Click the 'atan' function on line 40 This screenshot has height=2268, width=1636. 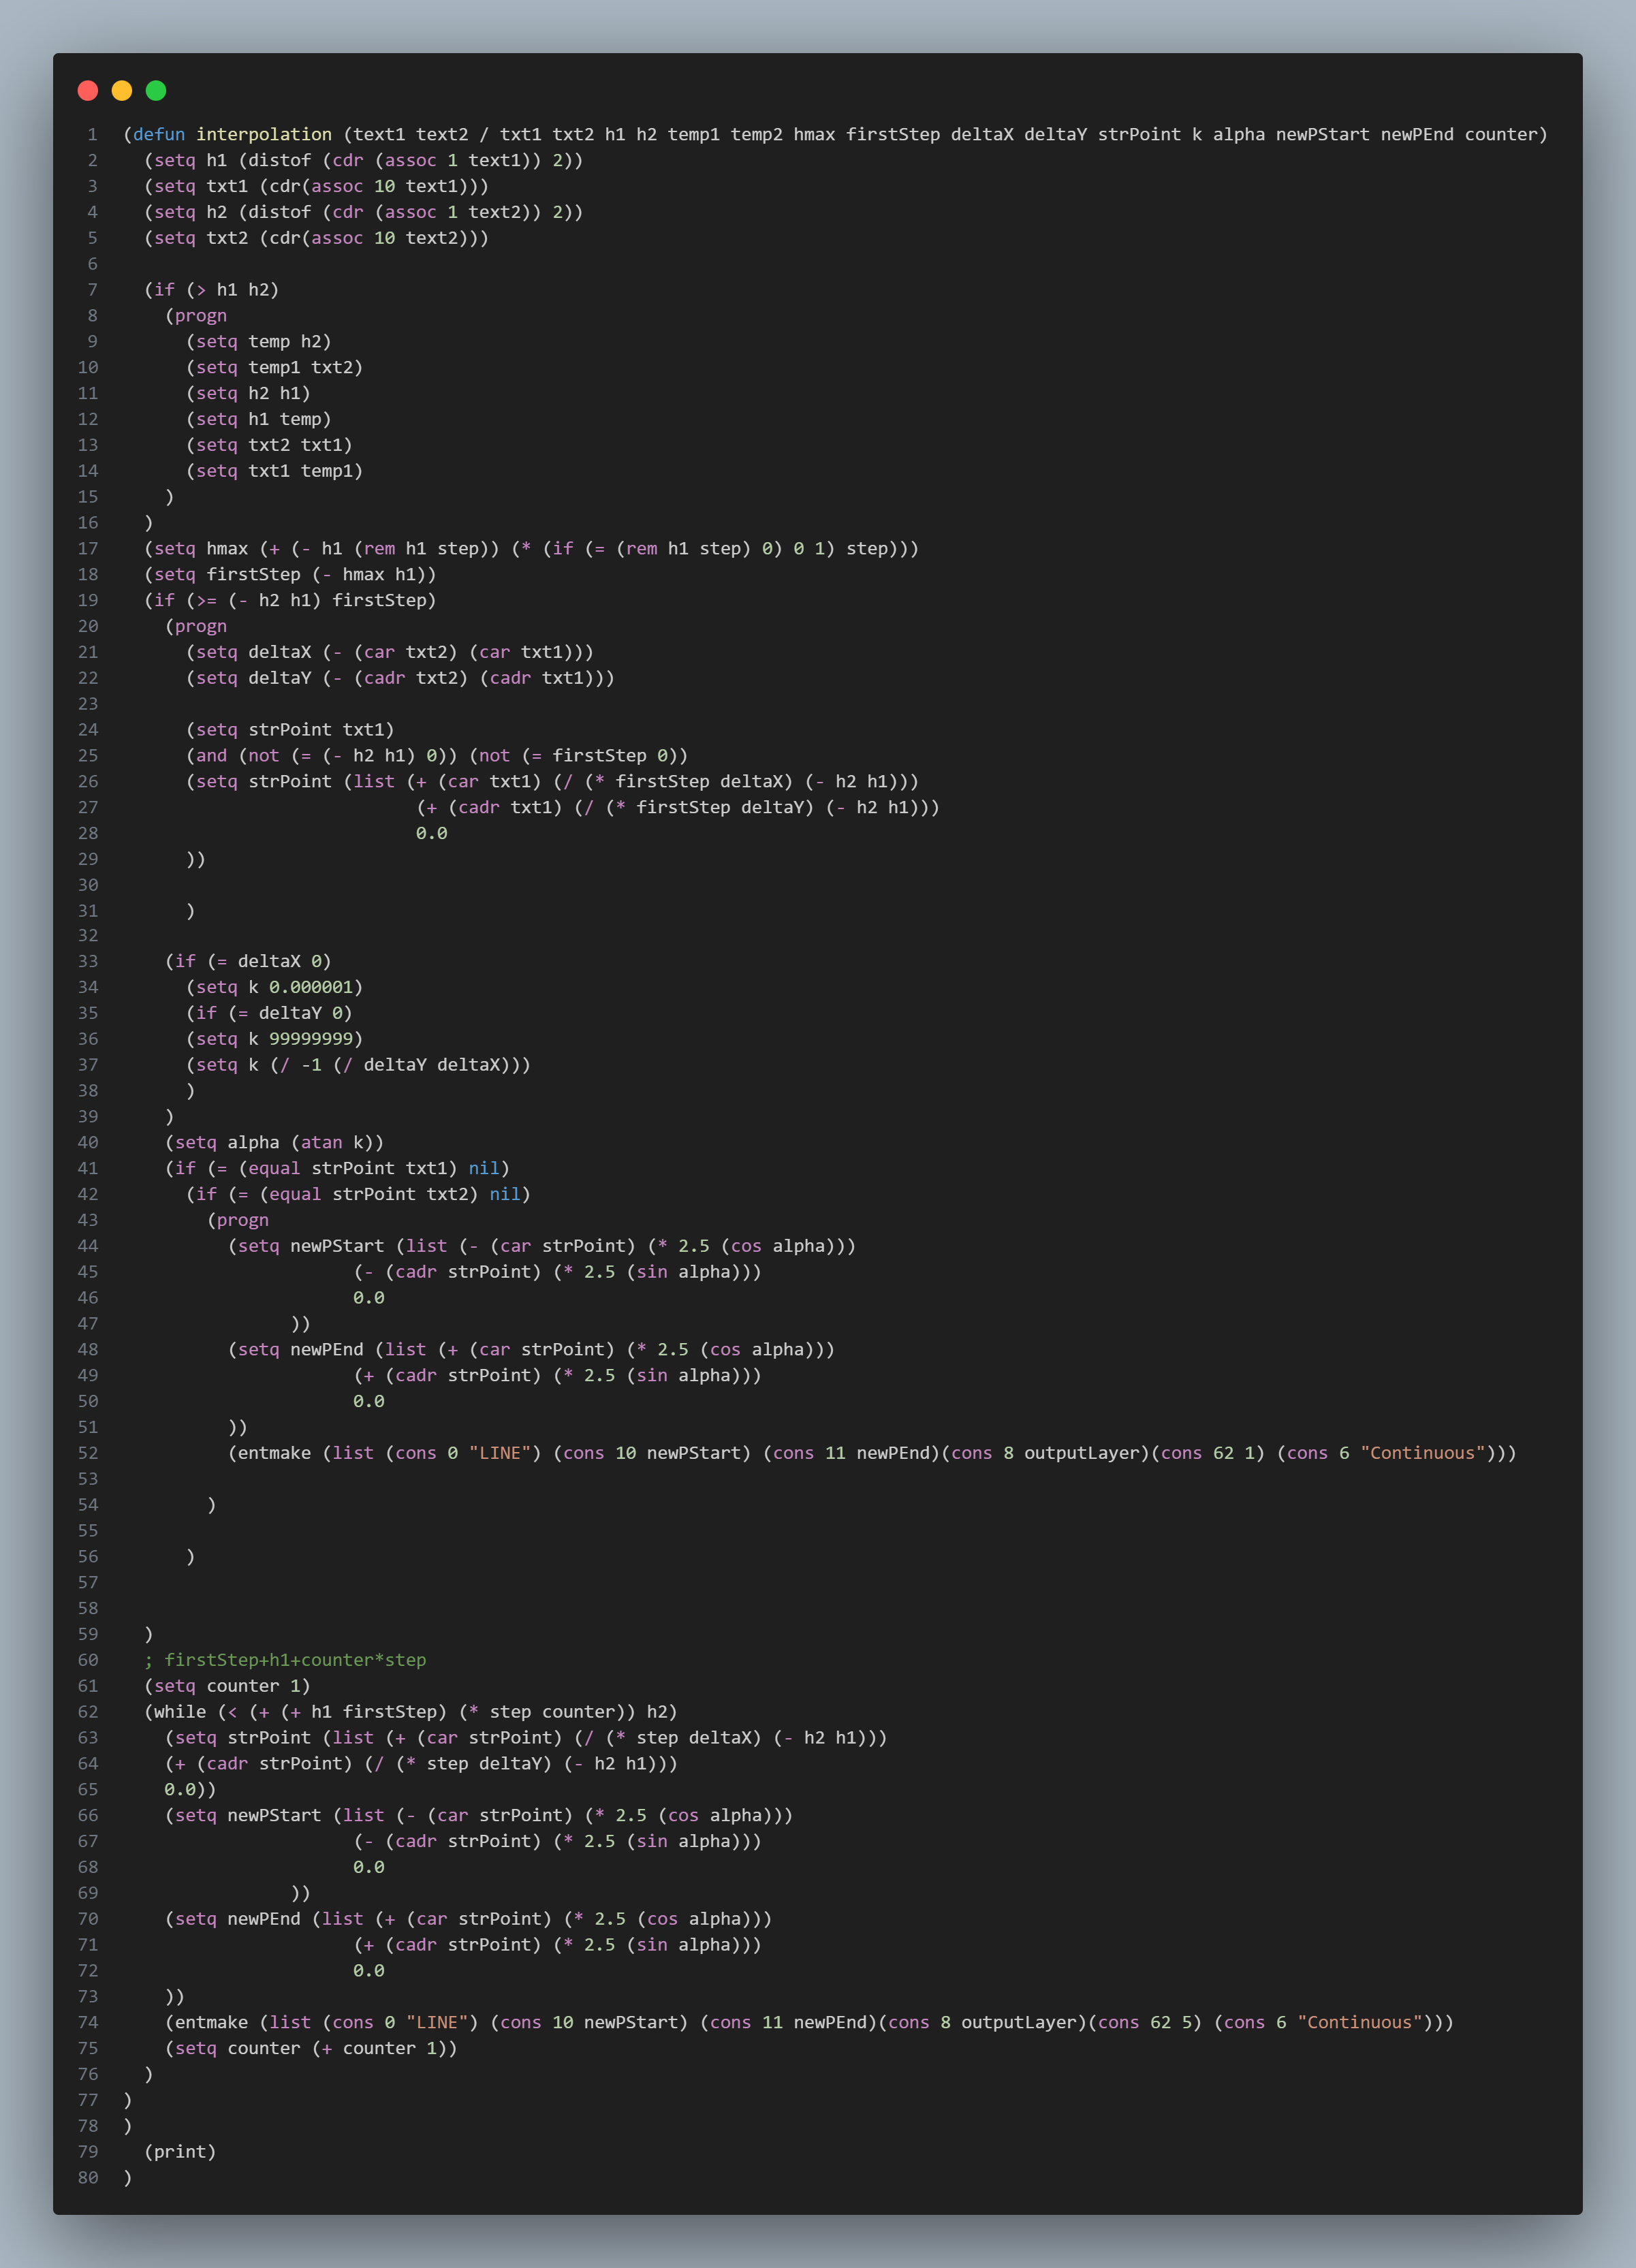coord(321,1143)
